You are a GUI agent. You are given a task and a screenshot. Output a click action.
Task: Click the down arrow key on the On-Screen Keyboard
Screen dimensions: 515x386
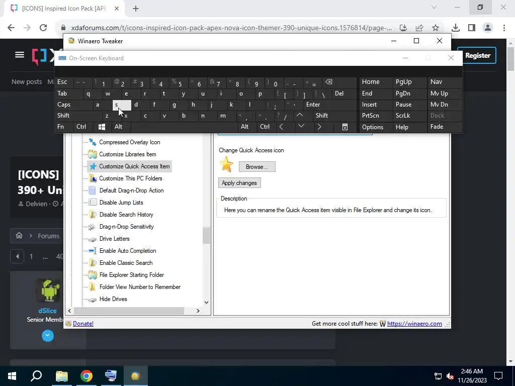(301, 126)
